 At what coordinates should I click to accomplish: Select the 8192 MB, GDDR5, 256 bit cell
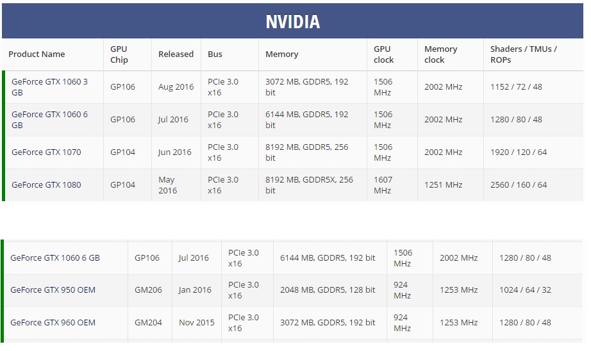click(307, 152)
